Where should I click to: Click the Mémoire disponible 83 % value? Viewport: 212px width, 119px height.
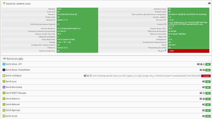[x=177, y=34]
